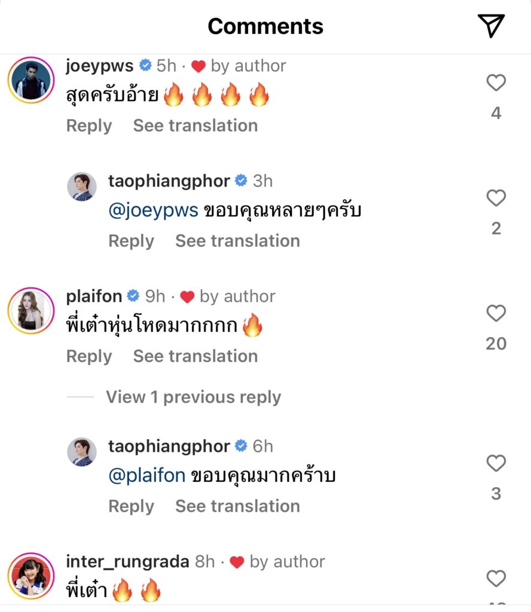Open taophiangphor's avatar in first reply
The height and width of the screenshot is (612, 531).
(x=82, y=187)
